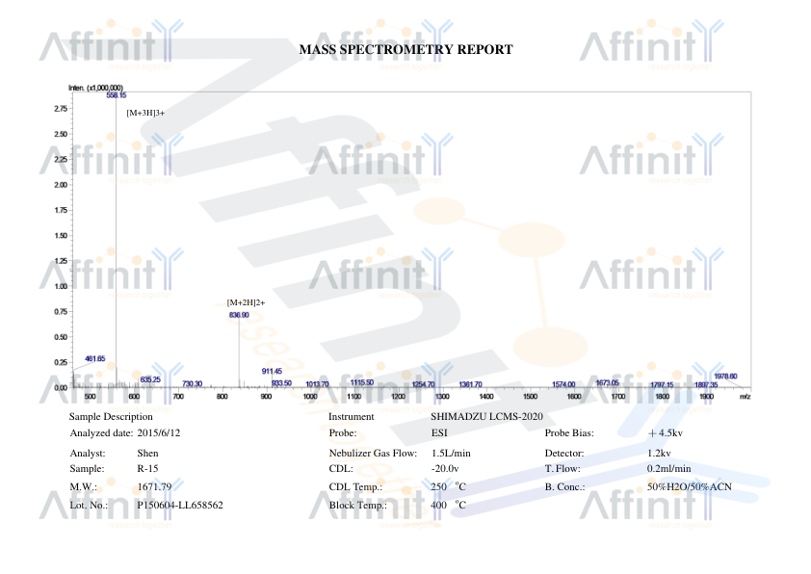The image size is (811, 574).
Task: Click the m/z axis unit label
Action: [745, 397]
